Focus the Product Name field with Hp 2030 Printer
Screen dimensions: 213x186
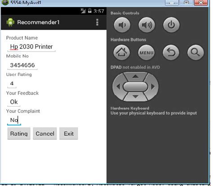pyautogui.click(x=31, y=47)
